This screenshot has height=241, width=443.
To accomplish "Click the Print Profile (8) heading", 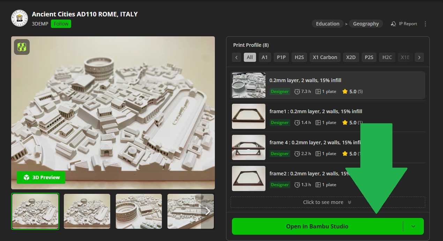I will tap(251, 45).
